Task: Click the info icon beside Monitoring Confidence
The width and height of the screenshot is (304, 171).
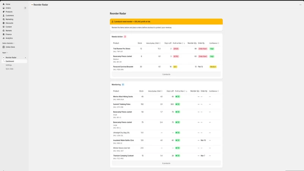Action: (218, 91)
